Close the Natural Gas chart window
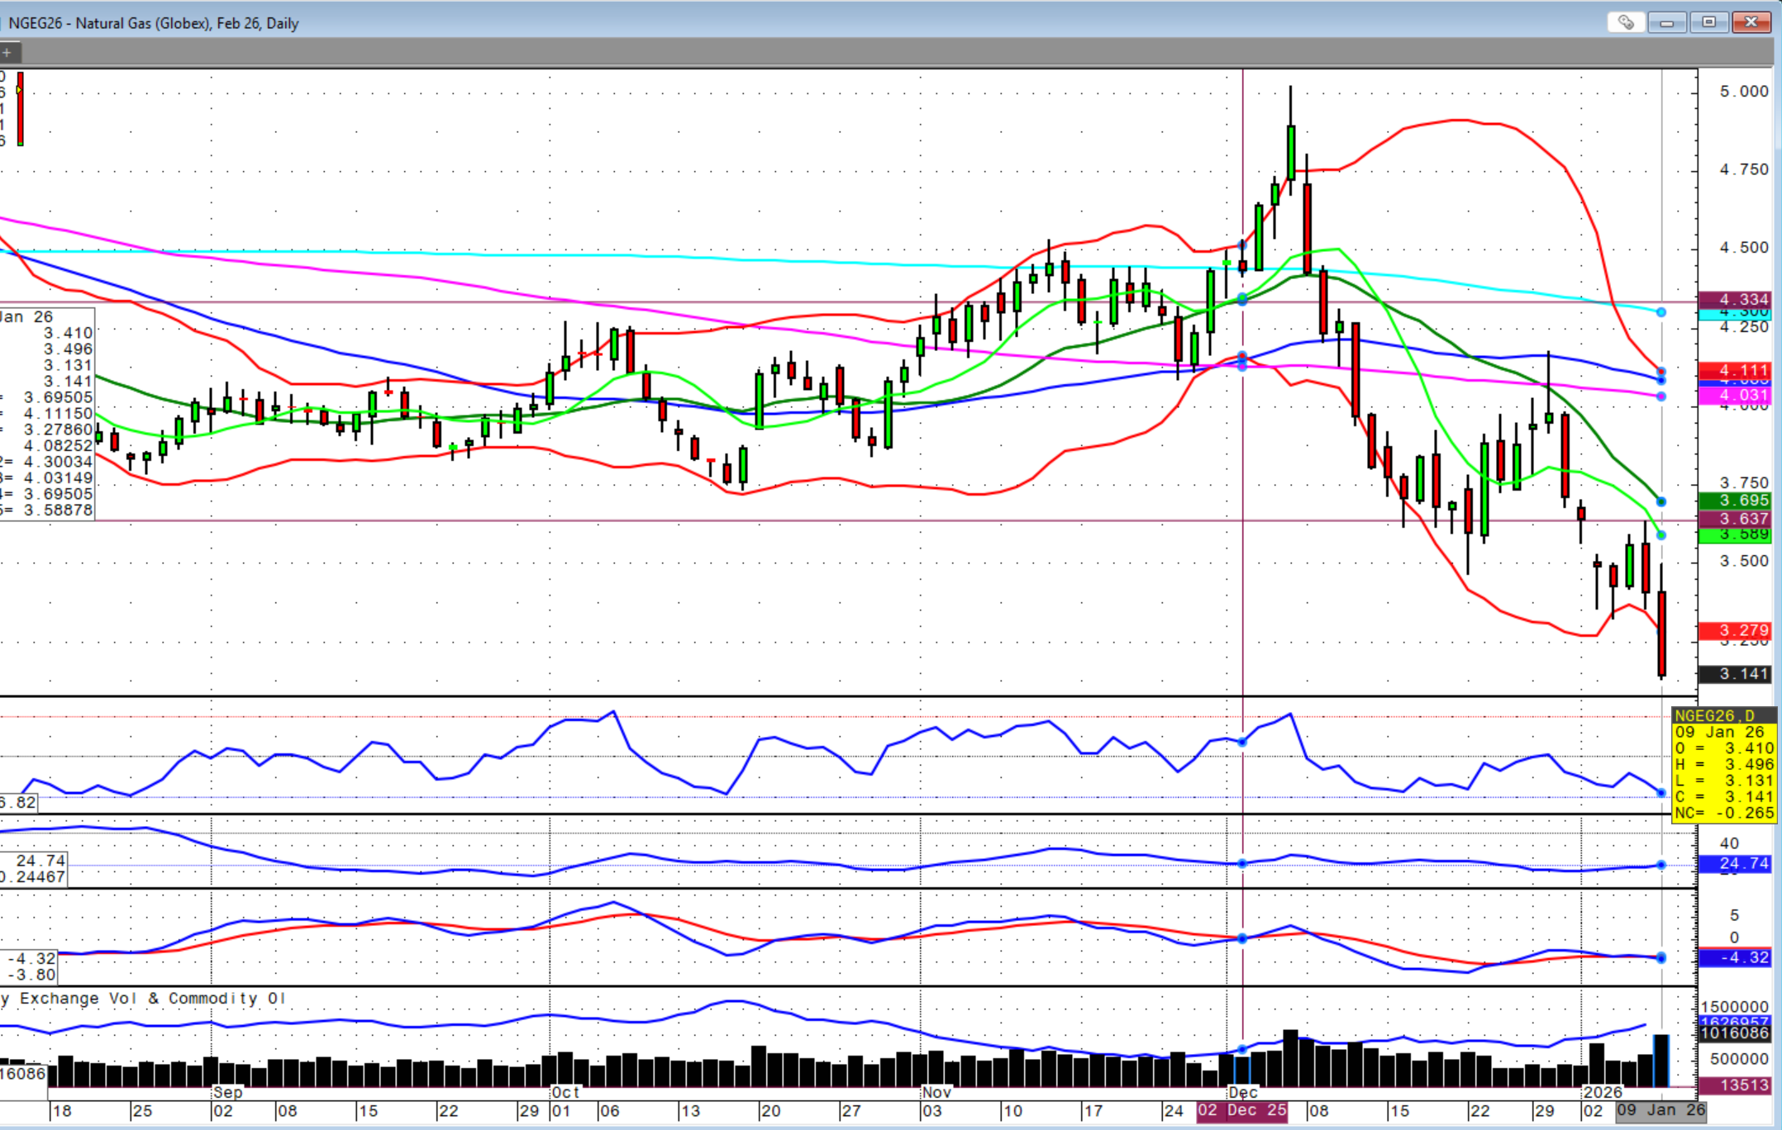 [1751, 22]
